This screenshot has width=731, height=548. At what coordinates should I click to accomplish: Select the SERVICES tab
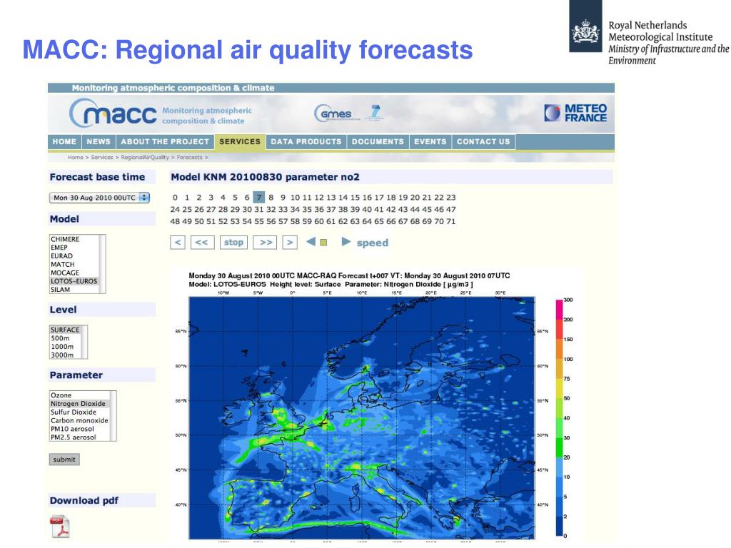(240, 142)
